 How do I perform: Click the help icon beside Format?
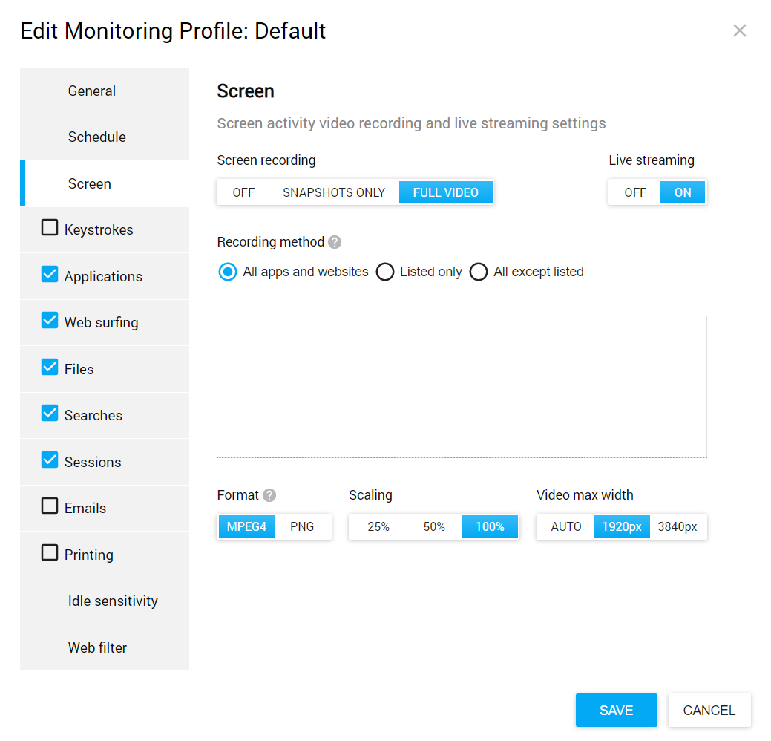(x=269, y=495)
